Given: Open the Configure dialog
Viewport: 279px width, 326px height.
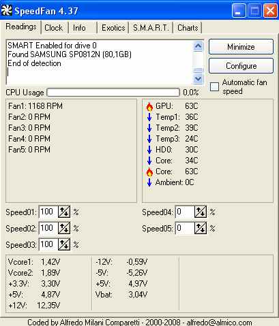Looking at the screenshot, I should pyautogui.click(x=241, y=66).
